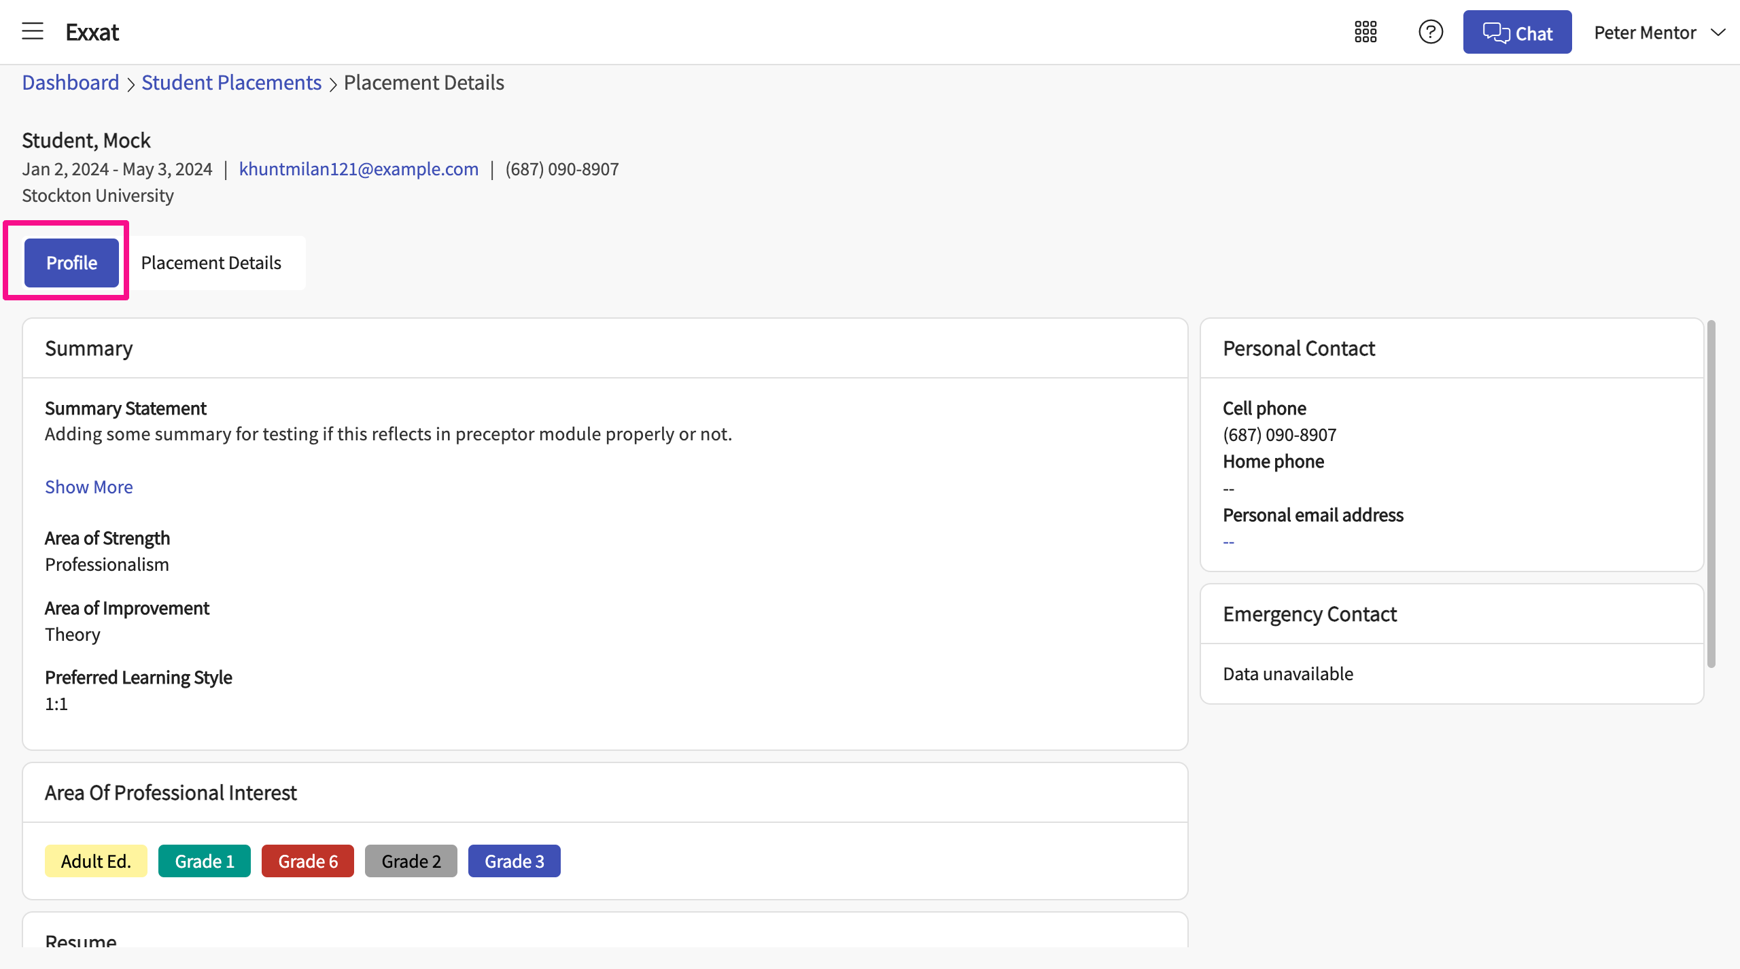
Task: Expand summary with Show More
Action: (89, 487)
